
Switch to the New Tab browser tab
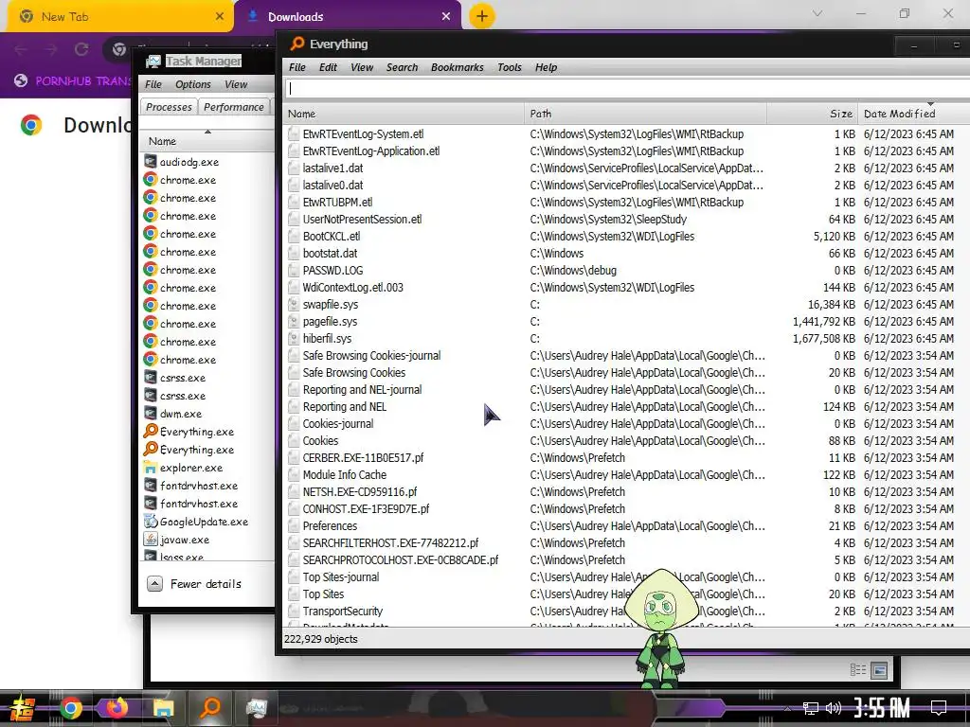pos(120,17)
